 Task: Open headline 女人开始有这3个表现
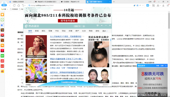pyautogui.click(x=66, y=36)
